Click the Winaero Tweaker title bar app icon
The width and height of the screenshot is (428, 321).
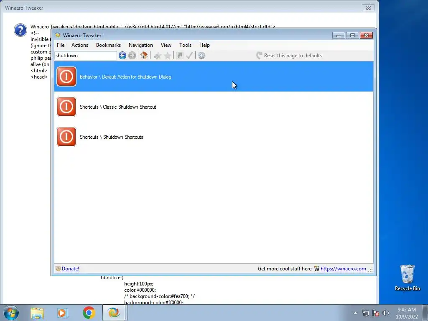(58, 35)
